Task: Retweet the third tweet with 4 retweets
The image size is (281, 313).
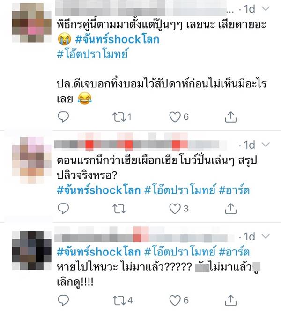Action: pyautogui.click(x=119, y=300)
